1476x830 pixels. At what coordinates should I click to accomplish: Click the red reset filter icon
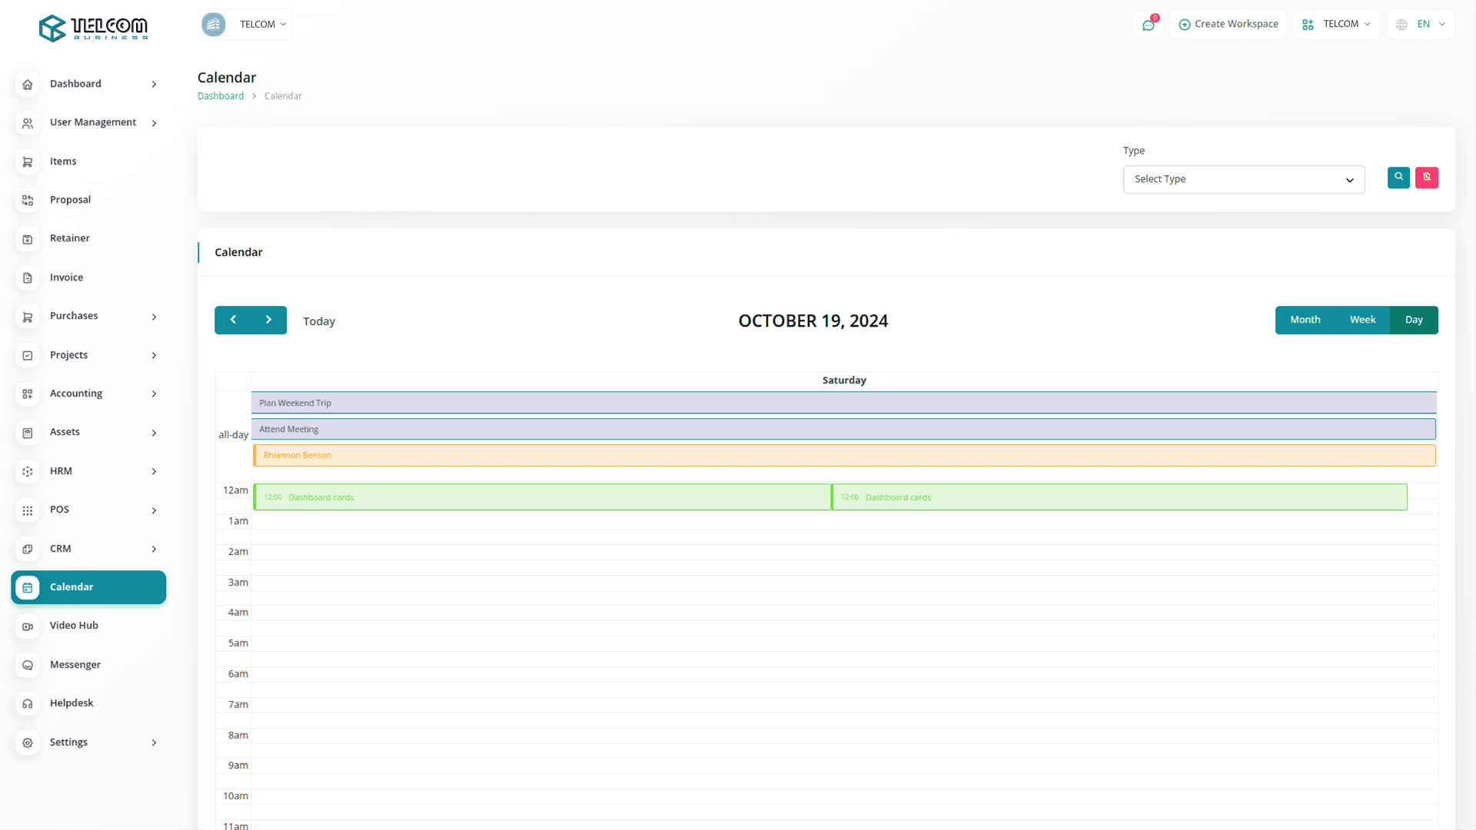[x=1427, y=178]
